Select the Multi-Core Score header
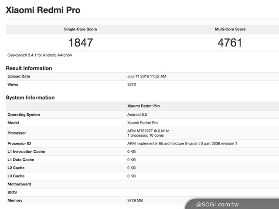279x209 pixels. pos(230,29)
